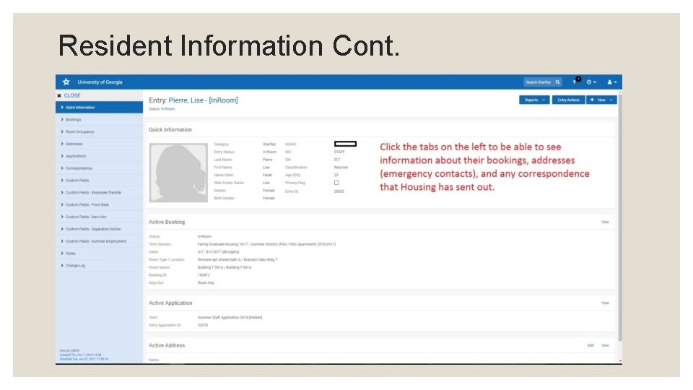Open Custom Fields - Employee Transfer tab

point(99,192)
